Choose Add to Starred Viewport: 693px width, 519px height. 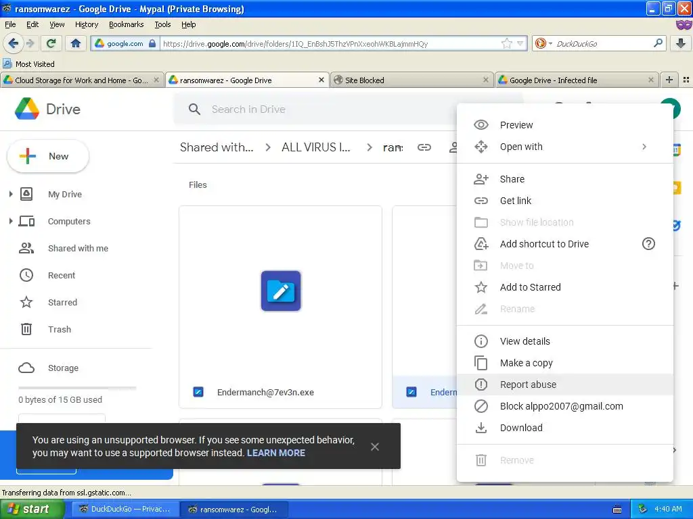565,287
